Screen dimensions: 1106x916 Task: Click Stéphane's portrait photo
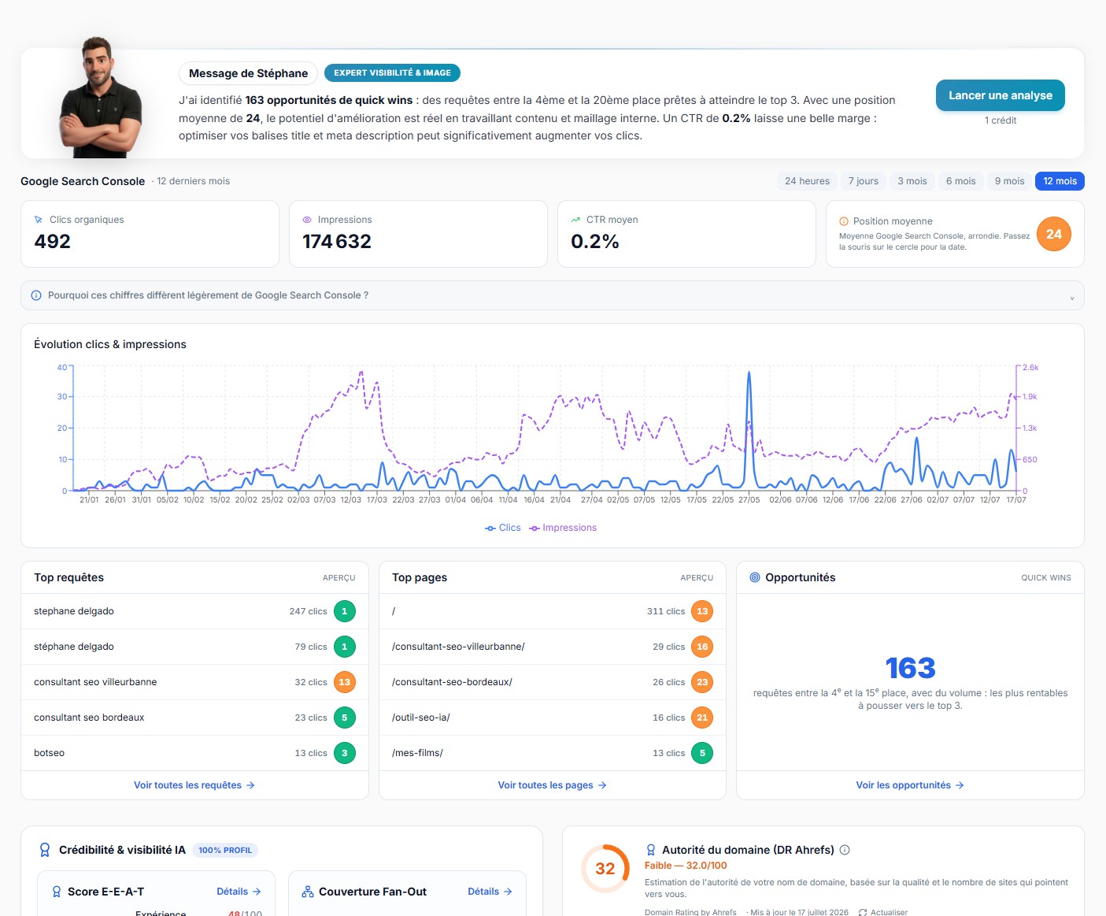coord(100,97)
